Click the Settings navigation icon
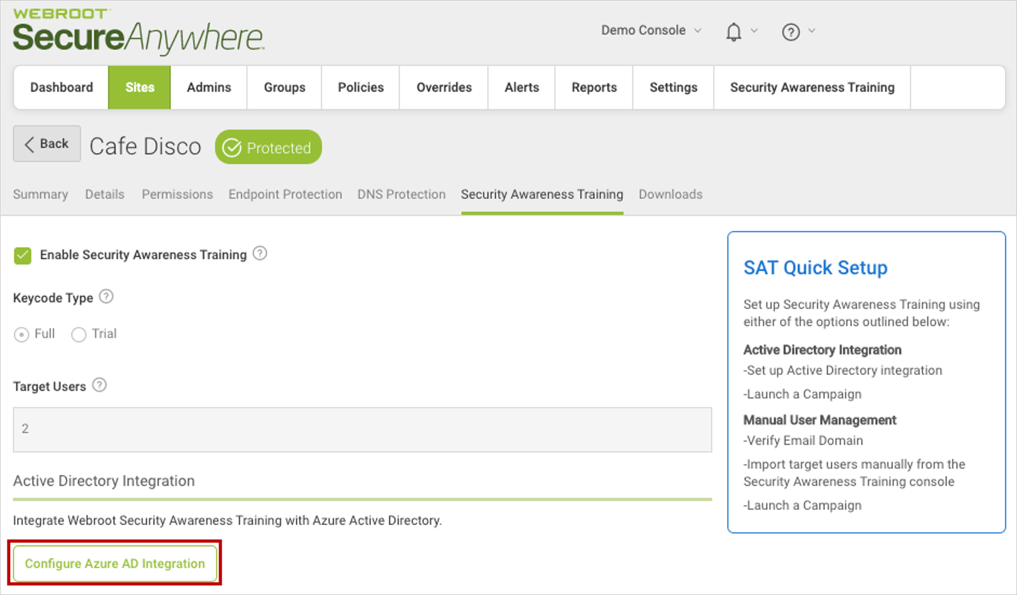 click(673, 87)
